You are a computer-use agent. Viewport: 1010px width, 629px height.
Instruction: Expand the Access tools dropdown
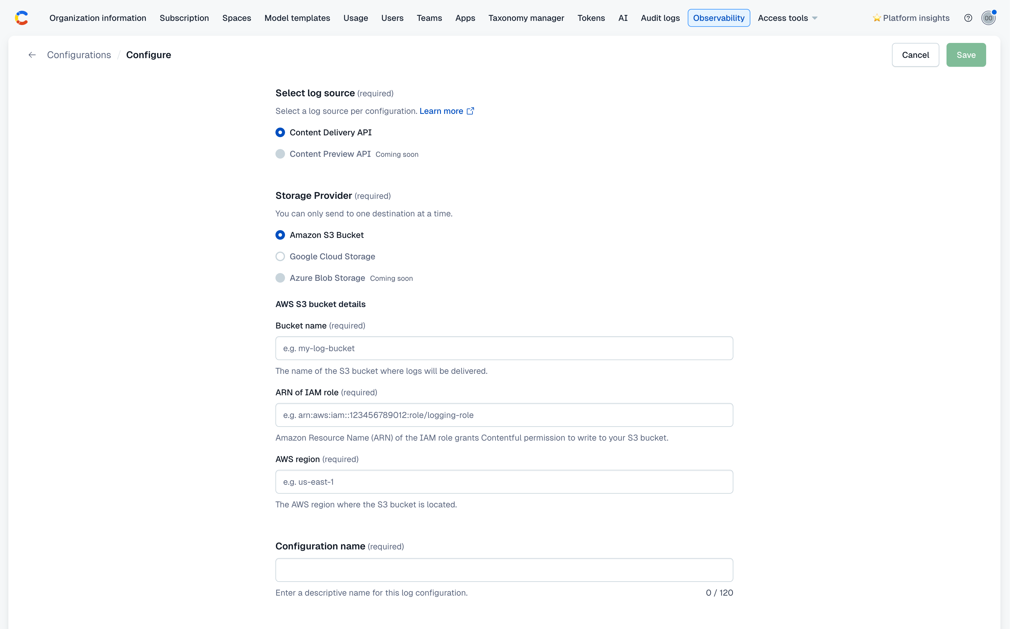click(787, 18)
